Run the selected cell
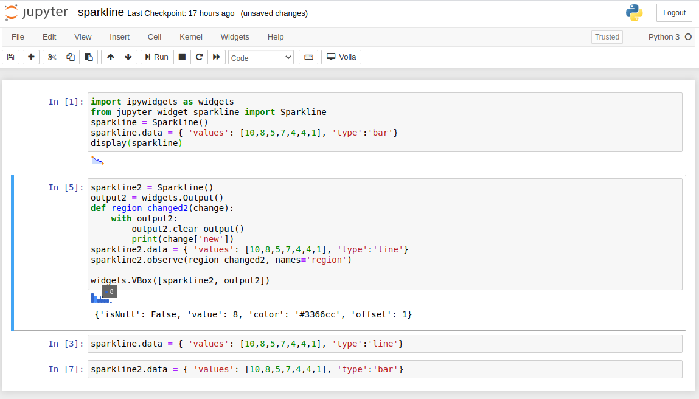The image size is (699, 399). click(157, 57)
